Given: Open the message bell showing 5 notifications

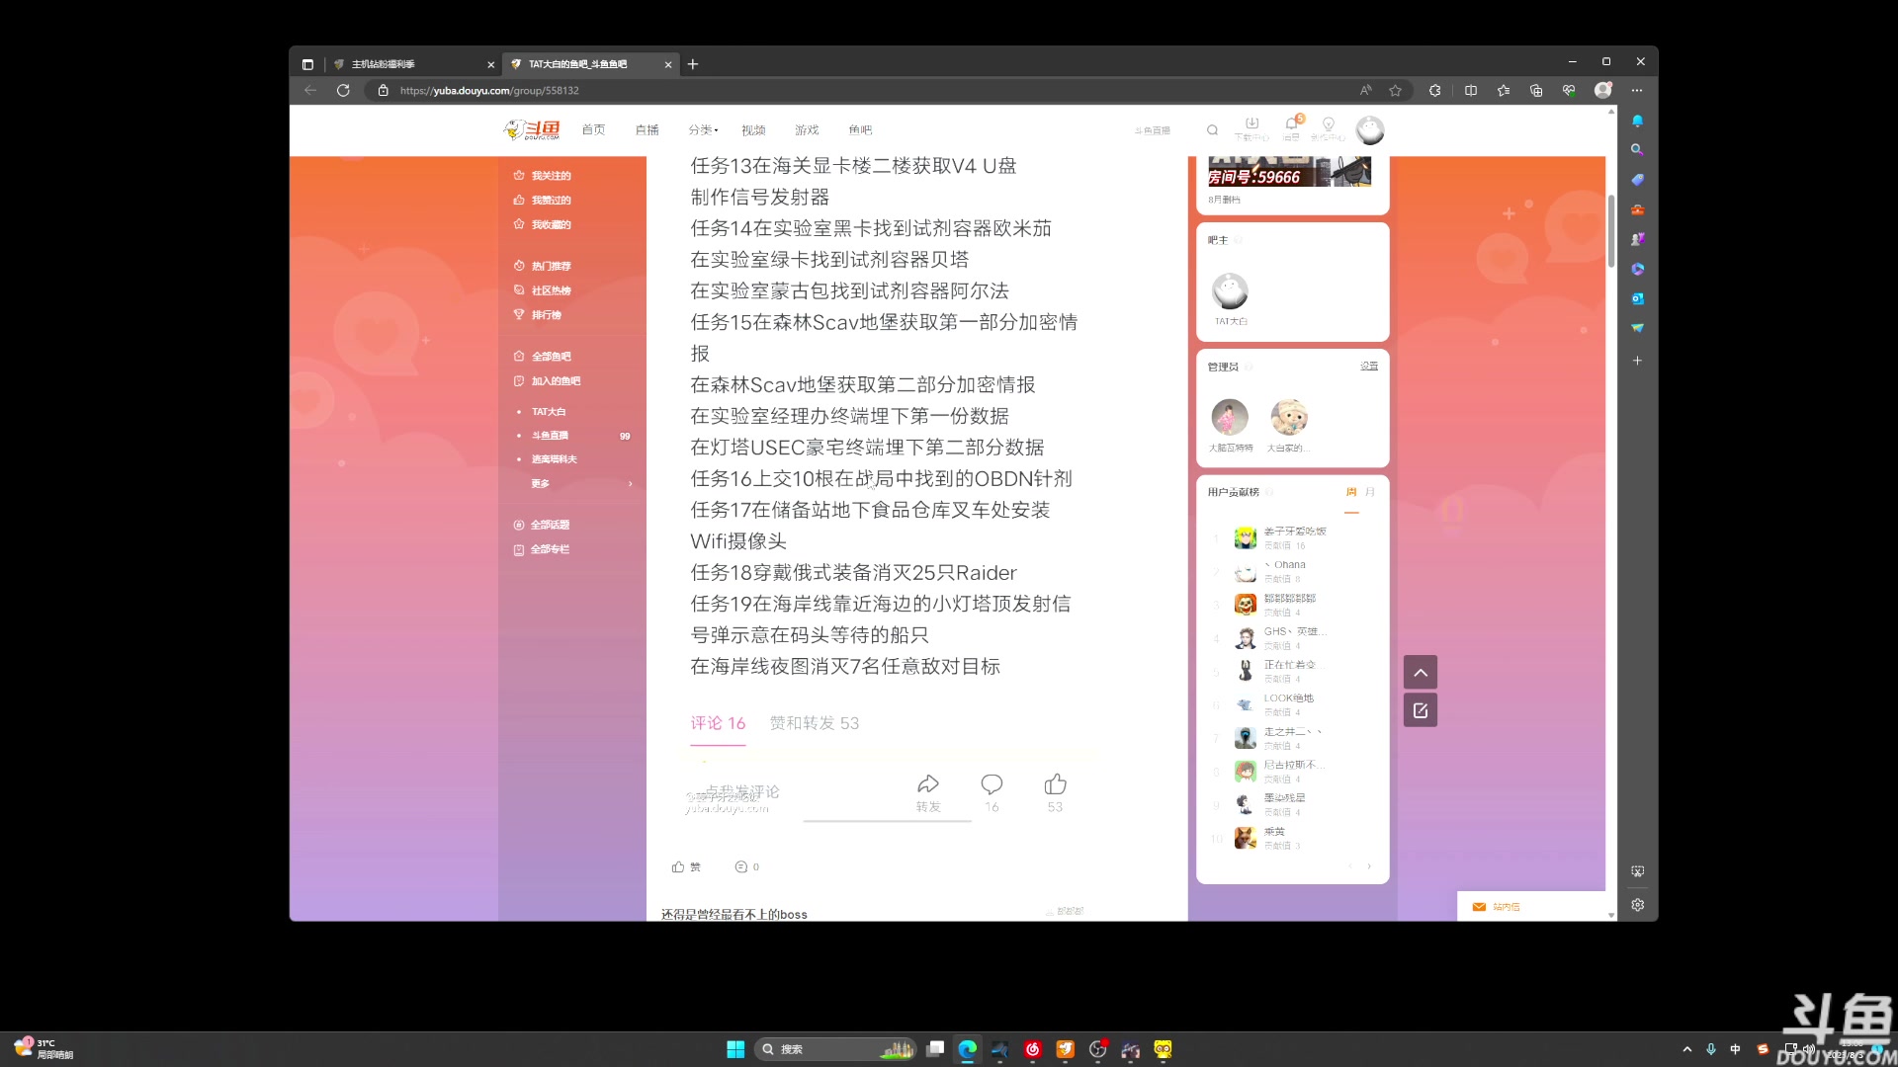Looking at the screenshot, I should pos(1290,125).
